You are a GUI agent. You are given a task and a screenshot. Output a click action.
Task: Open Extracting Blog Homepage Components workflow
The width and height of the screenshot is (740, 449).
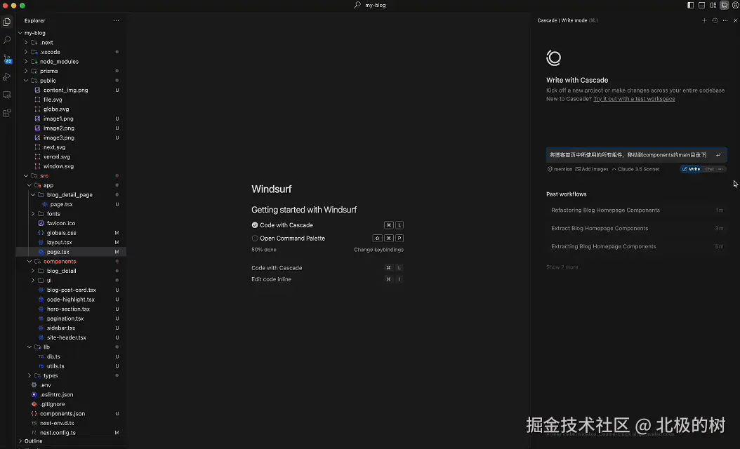[x=637, y=246]
